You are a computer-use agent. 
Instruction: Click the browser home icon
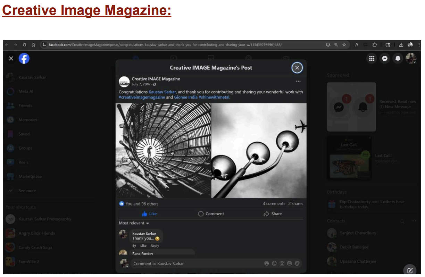coord(33,45)
